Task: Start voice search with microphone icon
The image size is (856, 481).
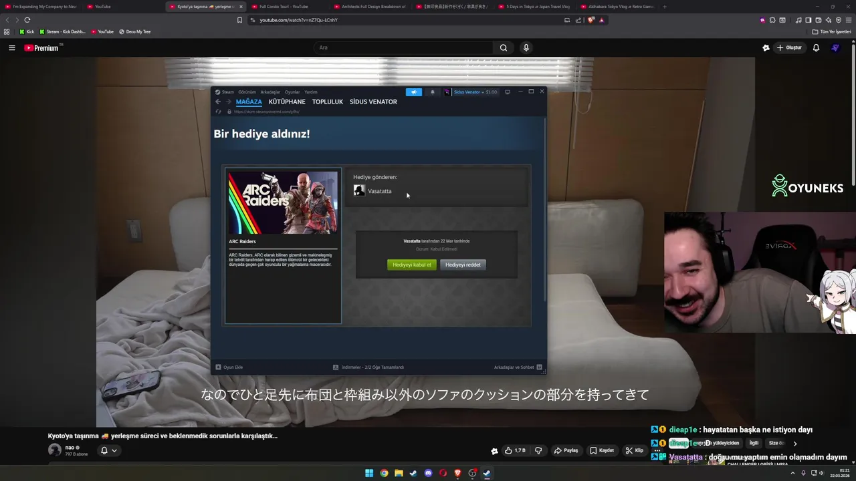Action: tap(526, 47)
